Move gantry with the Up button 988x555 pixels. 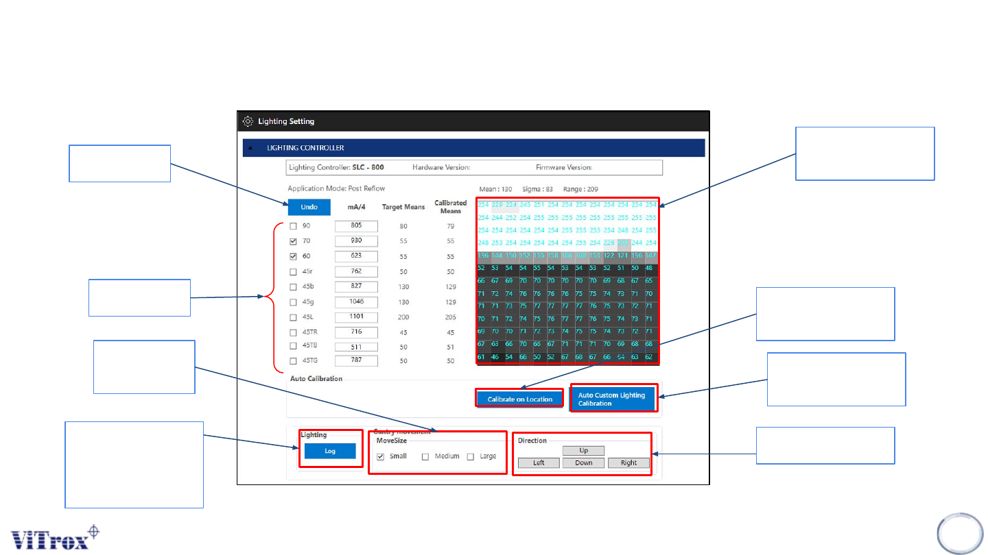[x=583, y=451]
